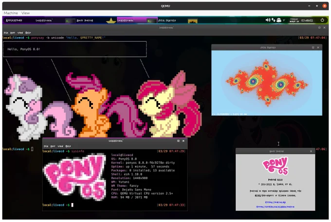Maximize the large background terminal window

319,28
